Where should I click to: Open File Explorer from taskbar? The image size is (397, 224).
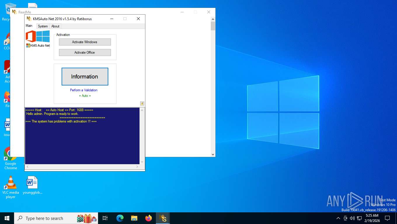(134, 218)
